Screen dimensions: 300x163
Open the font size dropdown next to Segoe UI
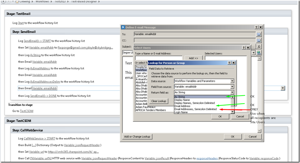pyautogui.click(x=253, y=53)
